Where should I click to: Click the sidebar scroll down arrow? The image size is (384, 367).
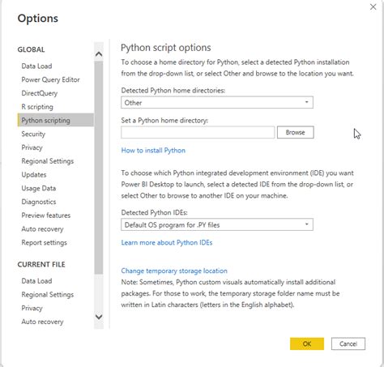[x=99, y=317]
